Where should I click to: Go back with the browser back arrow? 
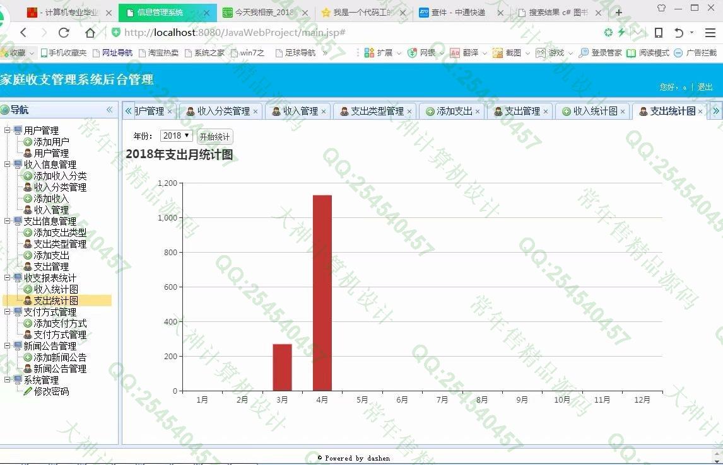click(x=23, y=32)
